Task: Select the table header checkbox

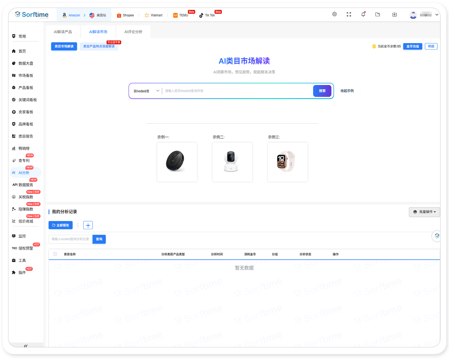Action: click(x=55, y=254)
